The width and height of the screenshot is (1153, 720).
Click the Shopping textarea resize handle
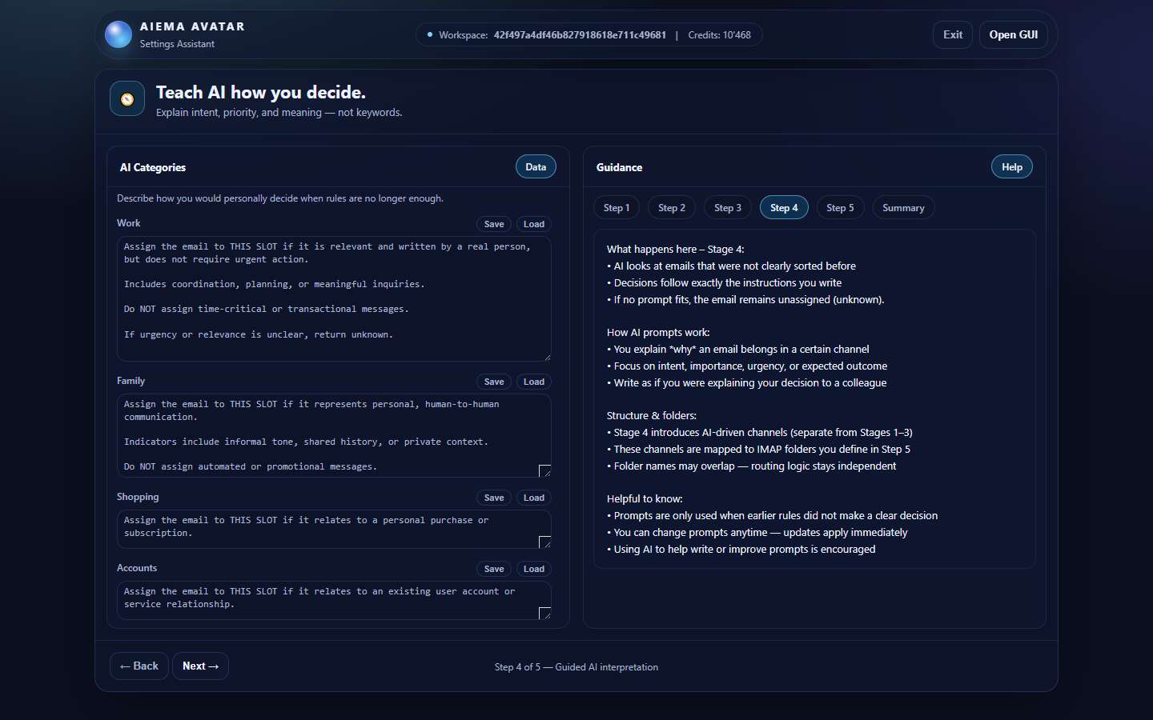pos(545,542)
